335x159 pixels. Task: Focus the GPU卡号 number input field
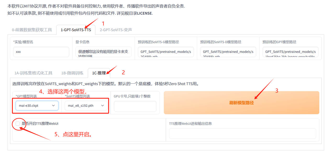(135, 105)
